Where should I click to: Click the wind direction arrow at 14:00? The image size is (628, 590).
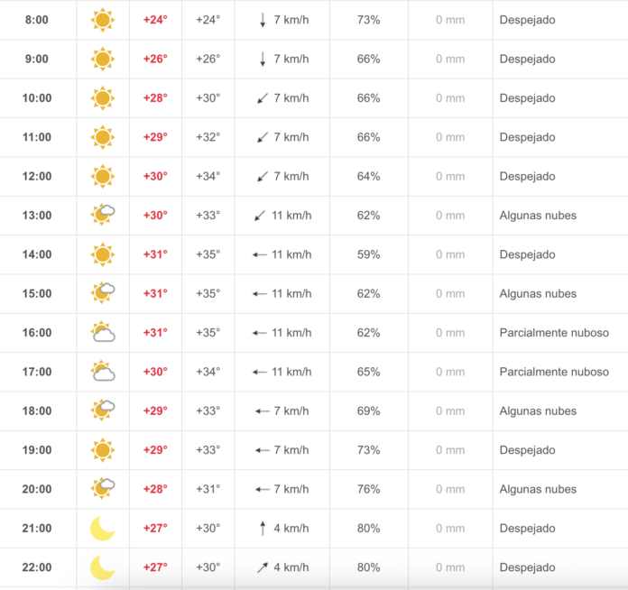[x=260, y=254]
